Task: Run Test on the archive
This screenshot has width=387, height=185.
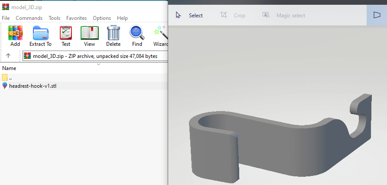Action: click(x=66, y=36)
